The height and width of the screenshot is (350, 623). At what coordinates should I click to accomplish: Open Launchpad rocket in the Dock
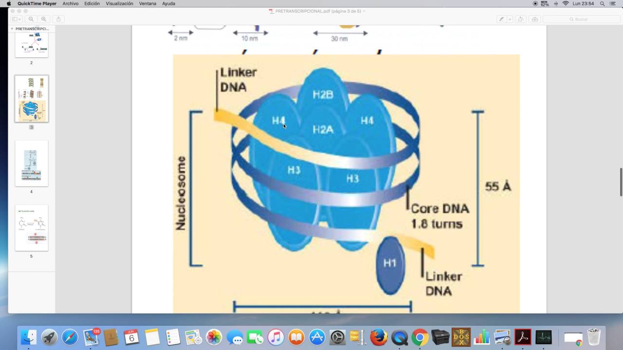pos(49,337)
